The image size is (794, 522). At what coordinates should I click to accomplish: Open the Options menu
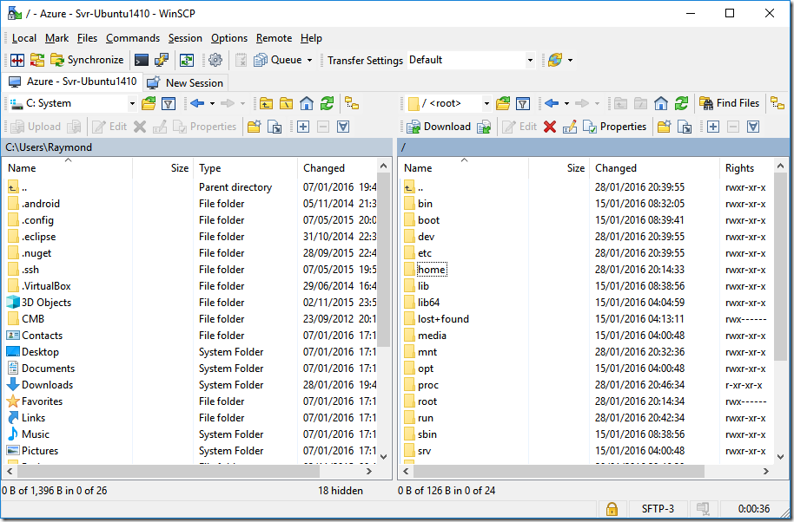(228, 38)
